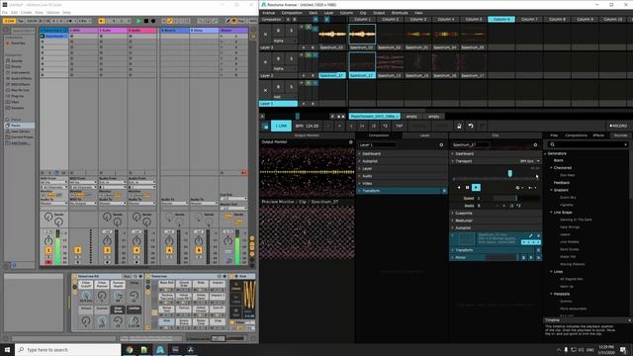Play clip forward in Transport
The image size is (633, 356).
coord(476,187)
